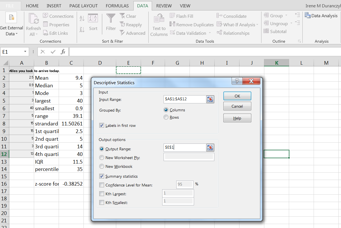The width and height of the screenshot is (341, 228).
Task: Enable the Kth Smallest checkbox
Action: (102, 203)
